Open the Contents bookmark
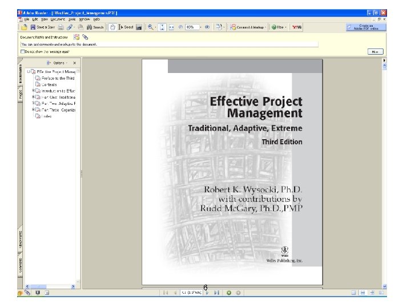 (48, 84)
